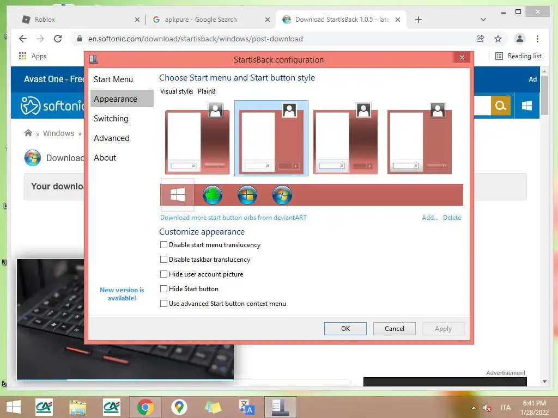Tick the Hide Start button checkbox
This screenshot has height=418, width=558.
tap(163, 289)
